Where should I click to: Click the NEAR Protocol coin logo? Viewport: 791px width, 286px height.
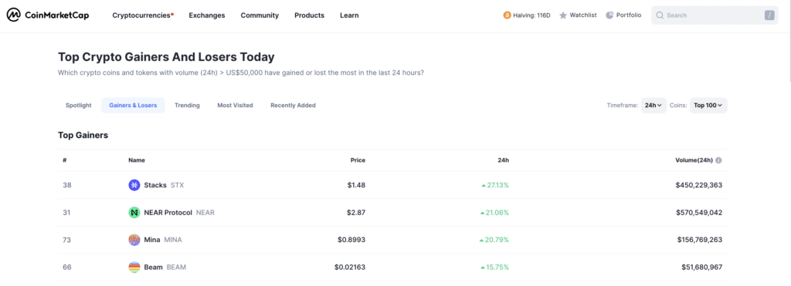134,213
